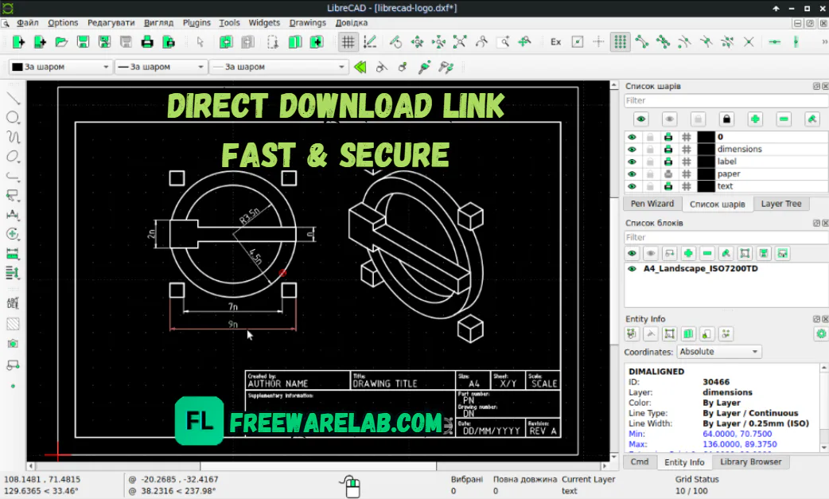The image size is (829, 499).
Task: Click the text layer color swatch
Action: pyautogui.click(x=706, y=186)
